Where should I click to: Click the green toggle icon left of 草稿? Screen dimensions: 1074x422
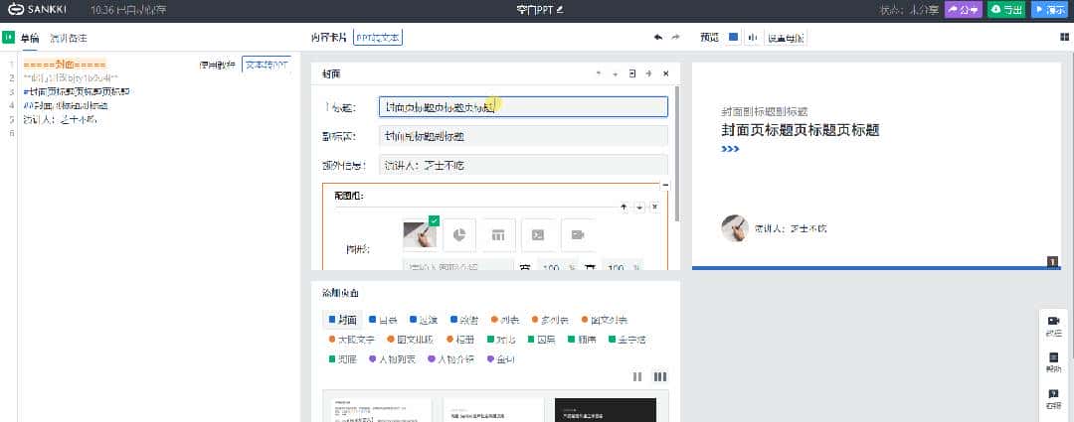8,38
